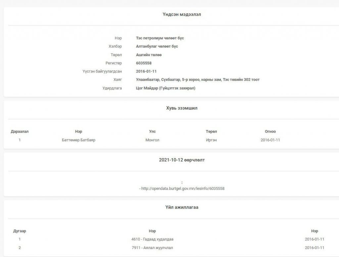
Task: Select the 4610 - Гадаад худалдаа activity row
Action: [152, 239]
